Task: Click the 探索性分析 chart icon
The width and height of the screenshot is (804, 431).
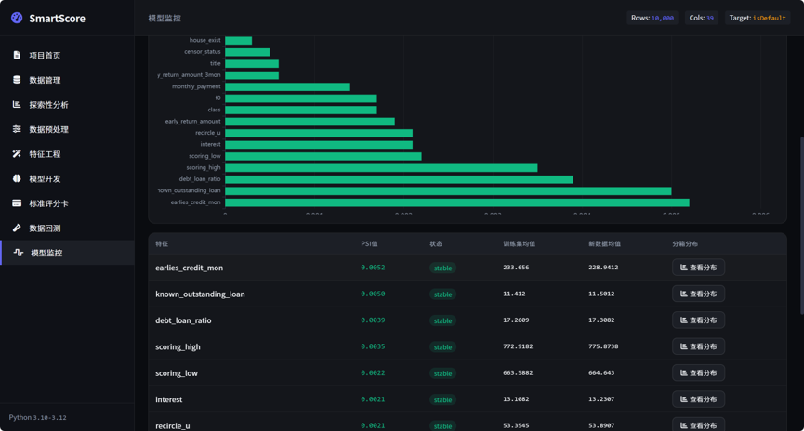Action: point(17,104)
